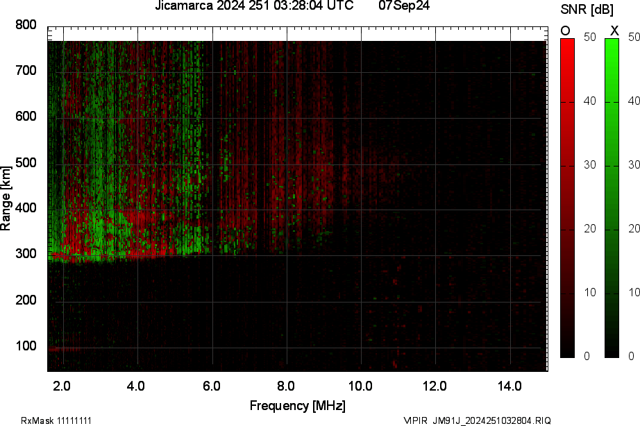Select the 'O' label above the red bar
This screenshot has width=640, height=426.
[566, 31]
